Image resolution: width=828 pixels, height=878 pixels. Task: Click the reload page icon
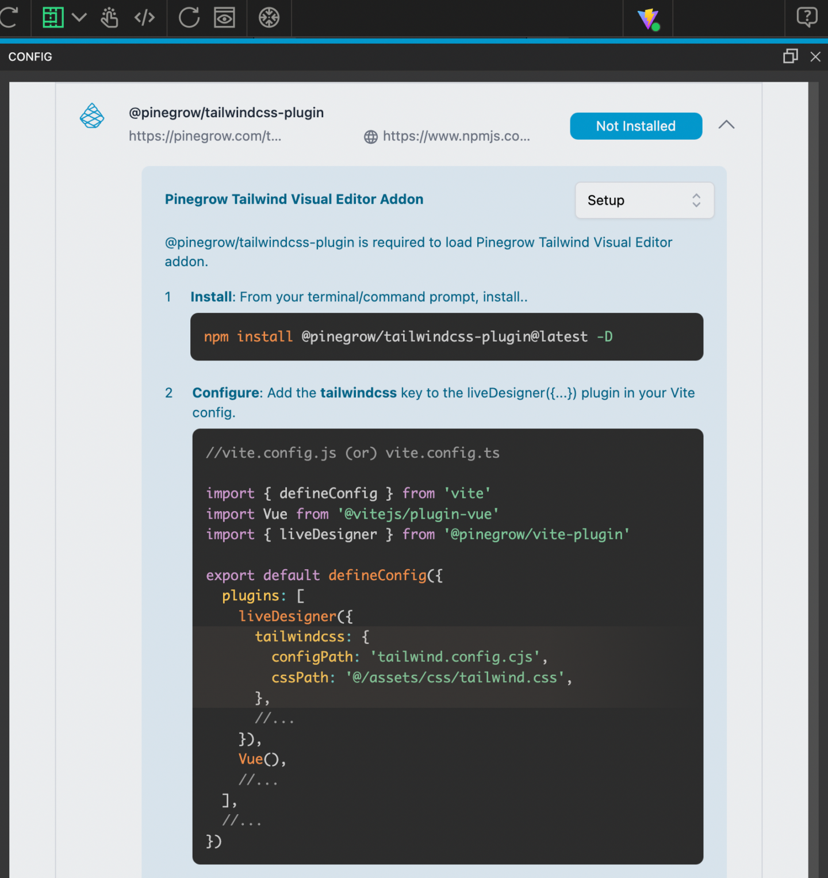(189, 18)
